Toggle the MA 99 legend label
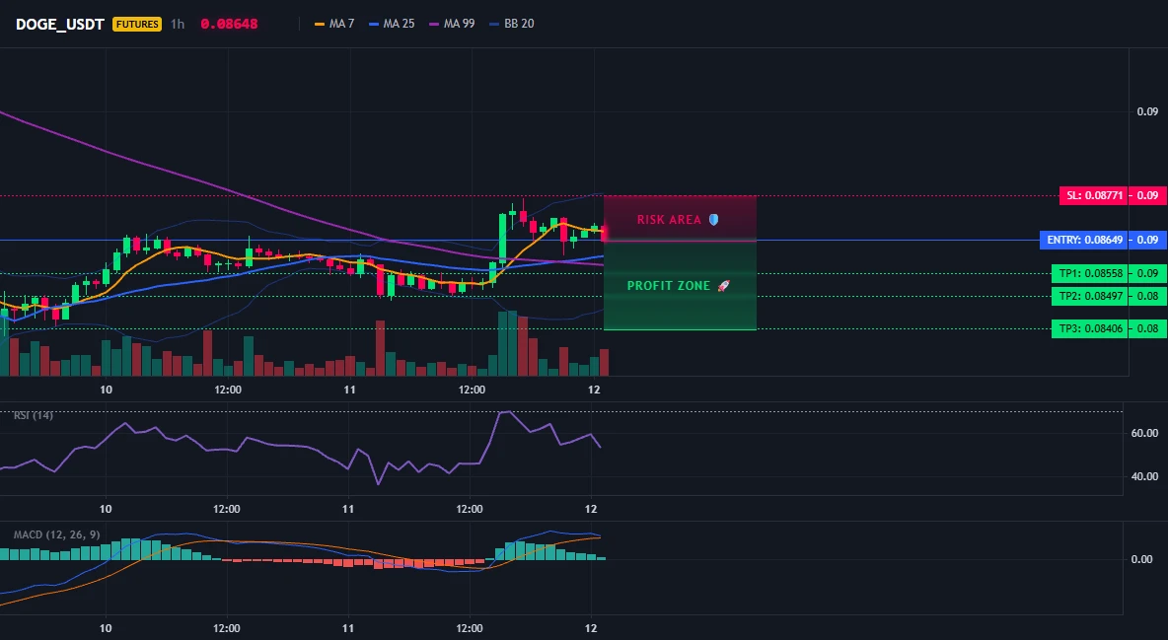This screenshot has height=640, width=1168. [459, 24]
